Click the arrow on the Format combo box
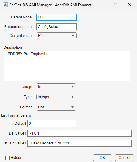Screen dimensions: 137x162 click(x=72, y=107)
